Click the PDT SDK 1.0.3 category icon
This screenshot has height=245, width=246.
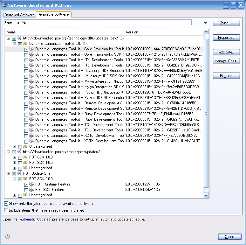pos(25,157)
